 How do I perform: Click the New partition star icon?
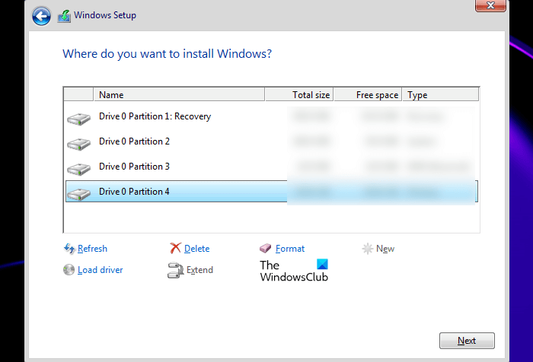tap(367, 249)
